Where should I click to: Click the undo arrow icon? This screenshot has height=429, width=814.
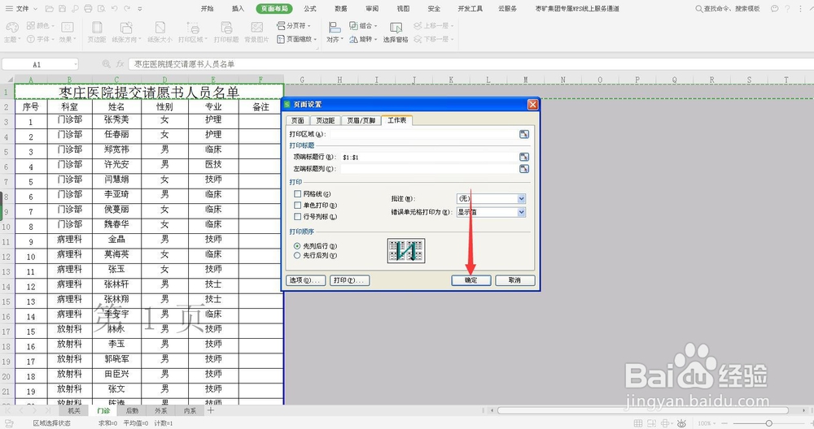[114, 9]
